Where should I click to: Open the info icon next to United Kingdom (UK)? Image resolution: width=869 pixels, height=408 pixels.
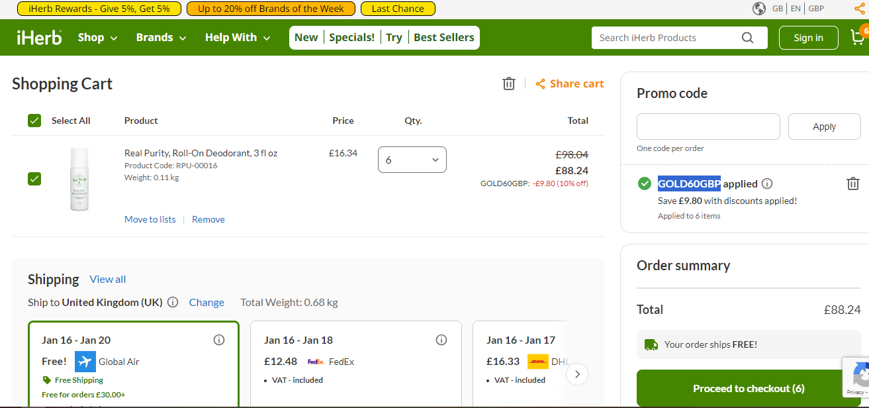coord(173,302)
